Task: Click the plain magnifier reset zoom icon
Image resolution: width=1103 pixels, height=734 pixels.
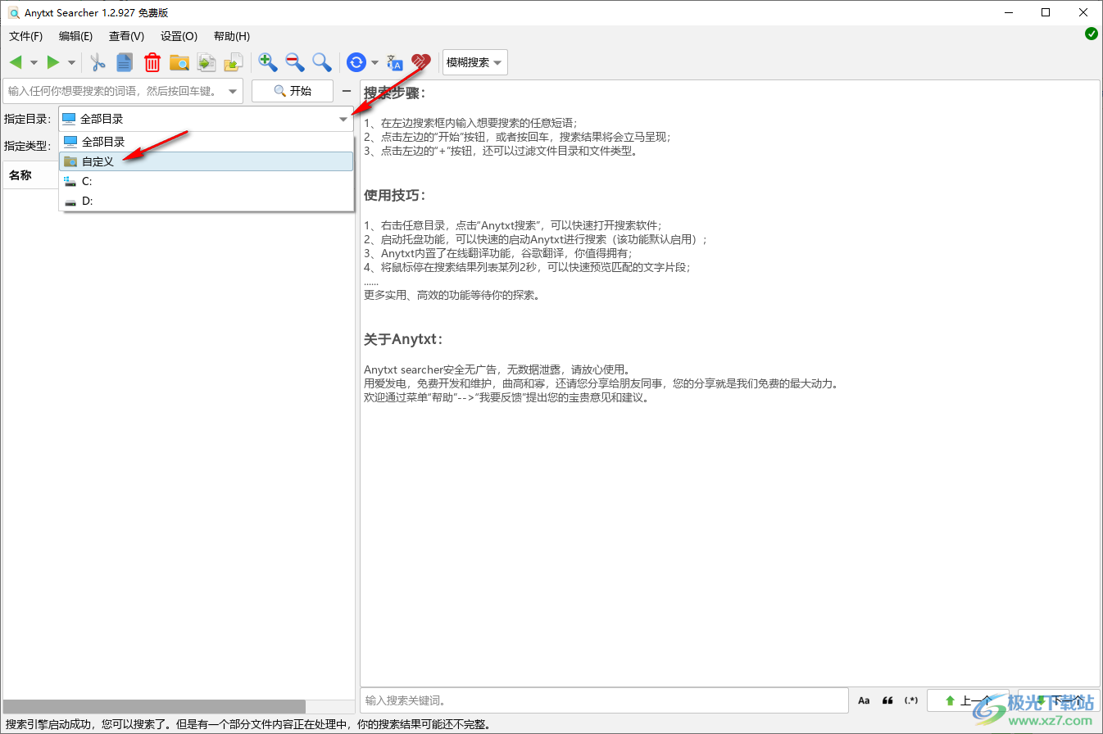Action: (x=322, y=62)
